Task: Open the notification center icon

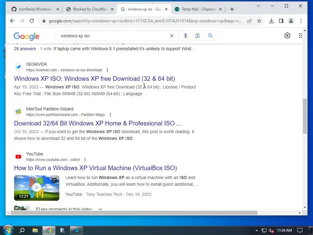Action: pos(300,230)
